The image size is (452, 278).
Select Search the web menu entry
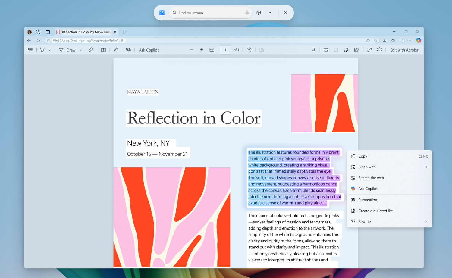(371, 178)
